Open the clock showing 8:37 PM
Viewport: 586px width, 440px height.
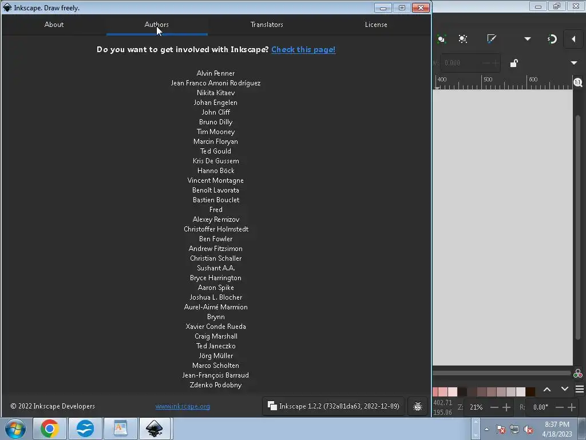pos(557,429)
